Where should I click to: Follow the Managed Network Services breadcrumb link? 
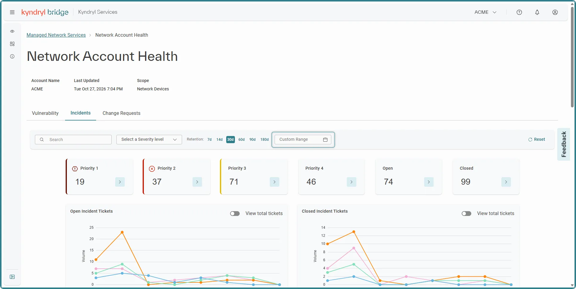(x=56, y=35)
